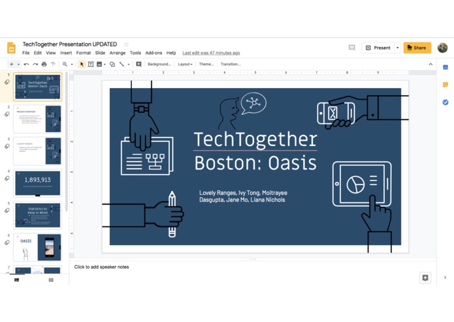The width and height of the screenshot is (454, 322).
Task: Add a new slide with plus button
Action: tap(12, 64)
